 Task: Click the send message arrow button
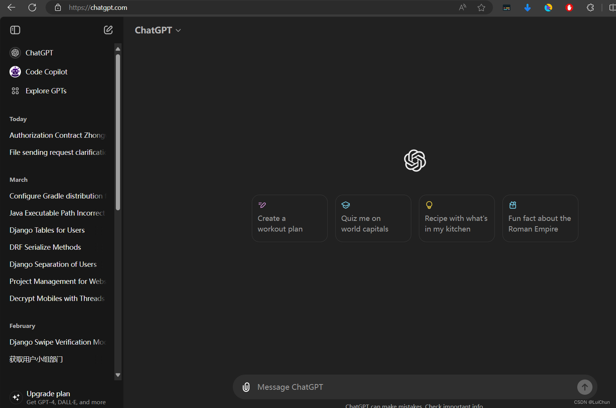(585, 387)
